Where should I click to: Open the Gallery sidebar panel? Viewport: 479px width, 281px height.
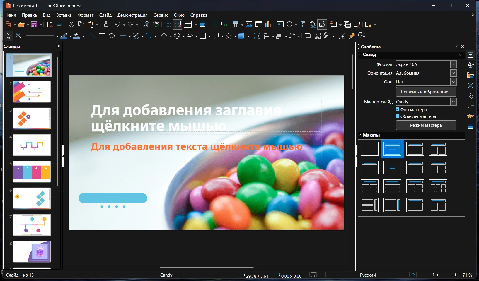pyautogui.click(x=471, y=75)
